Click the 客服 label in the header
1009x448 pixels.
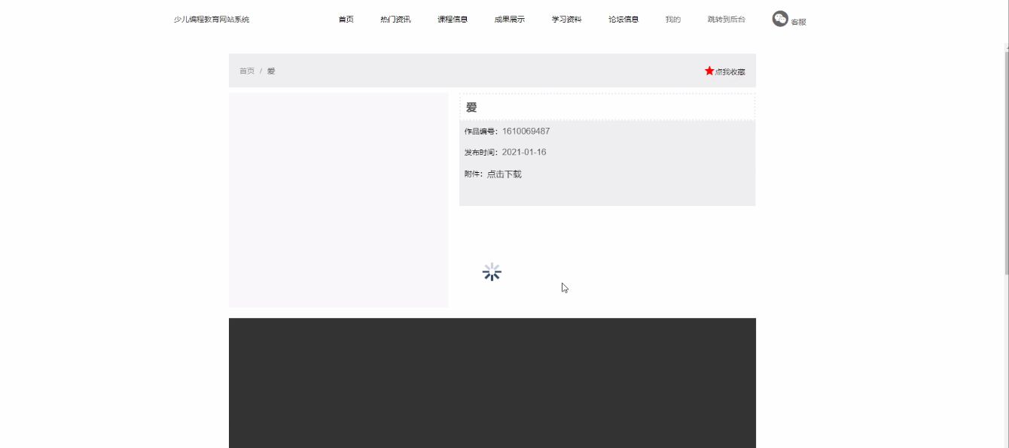[x=798, y=22]
